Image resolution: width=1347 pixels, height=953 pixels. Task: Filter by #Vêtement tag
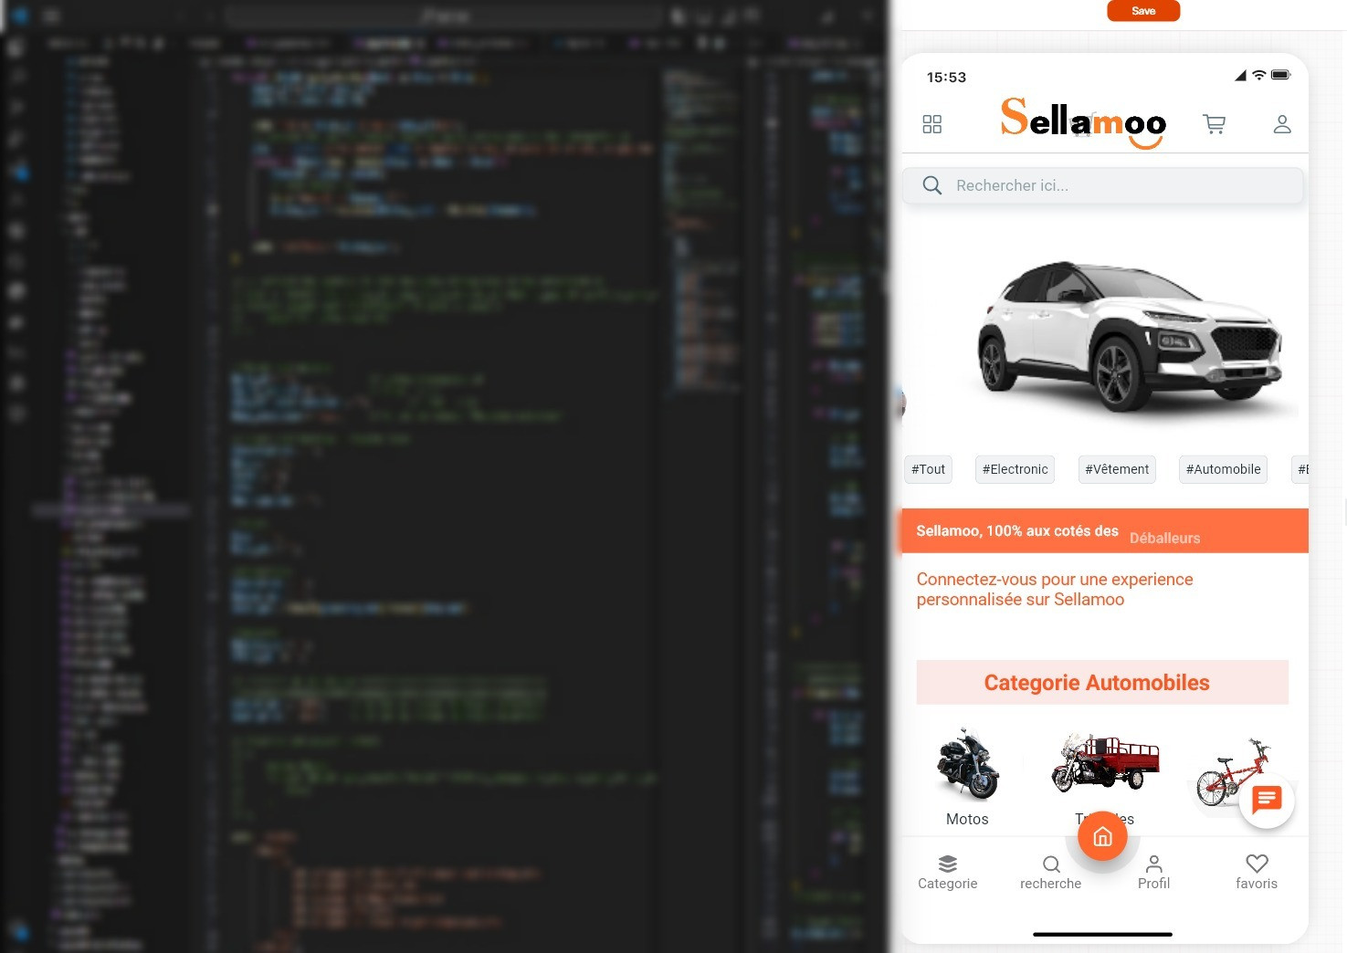1117,469
